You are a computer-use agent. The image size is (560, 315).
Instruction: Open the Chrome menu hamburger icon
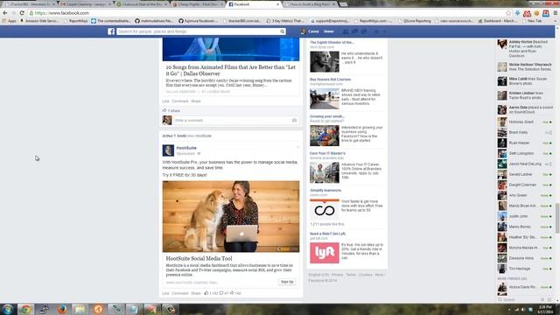556,13
